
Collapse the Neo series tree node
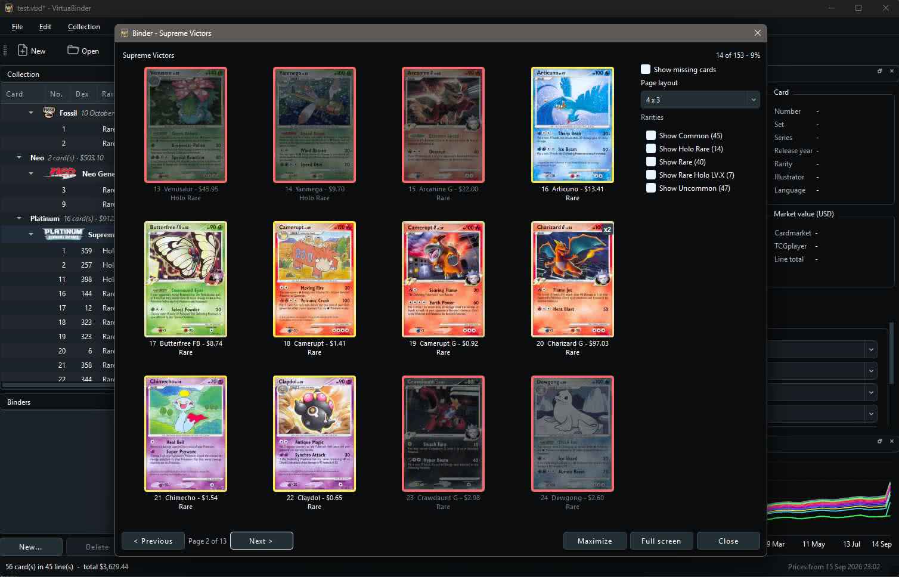[x=19, y=158]
